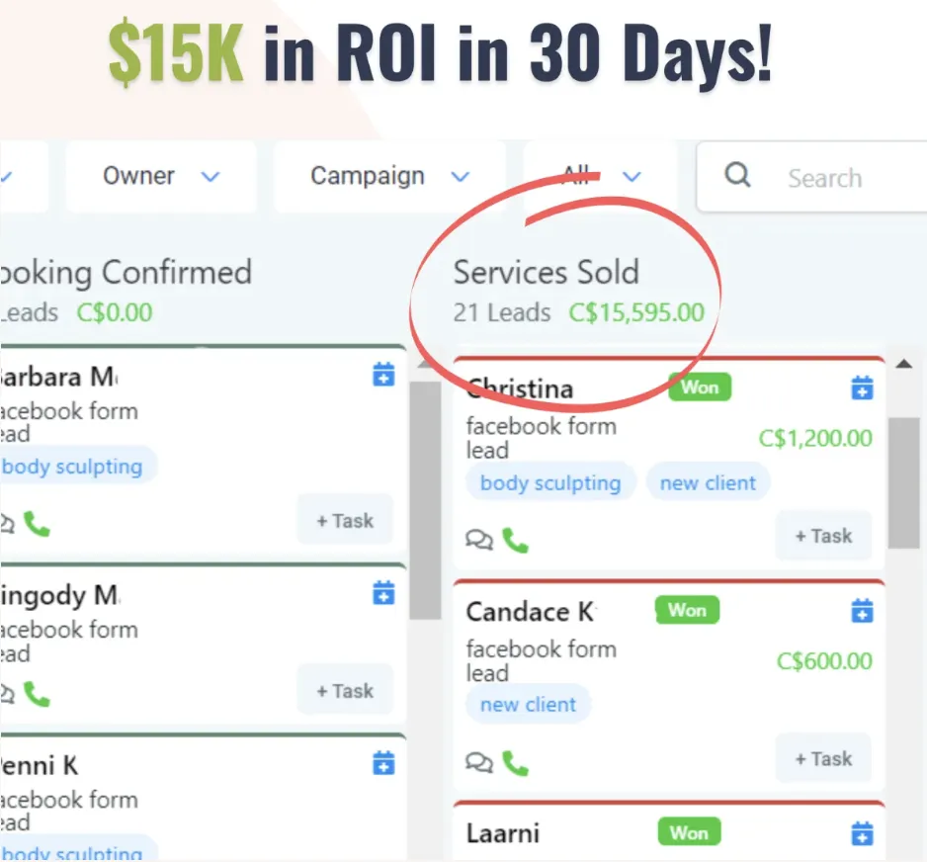The image size is (927, 862).
Task: Click calendar icon on Candace K card
Action: click(x=862, y=611)
